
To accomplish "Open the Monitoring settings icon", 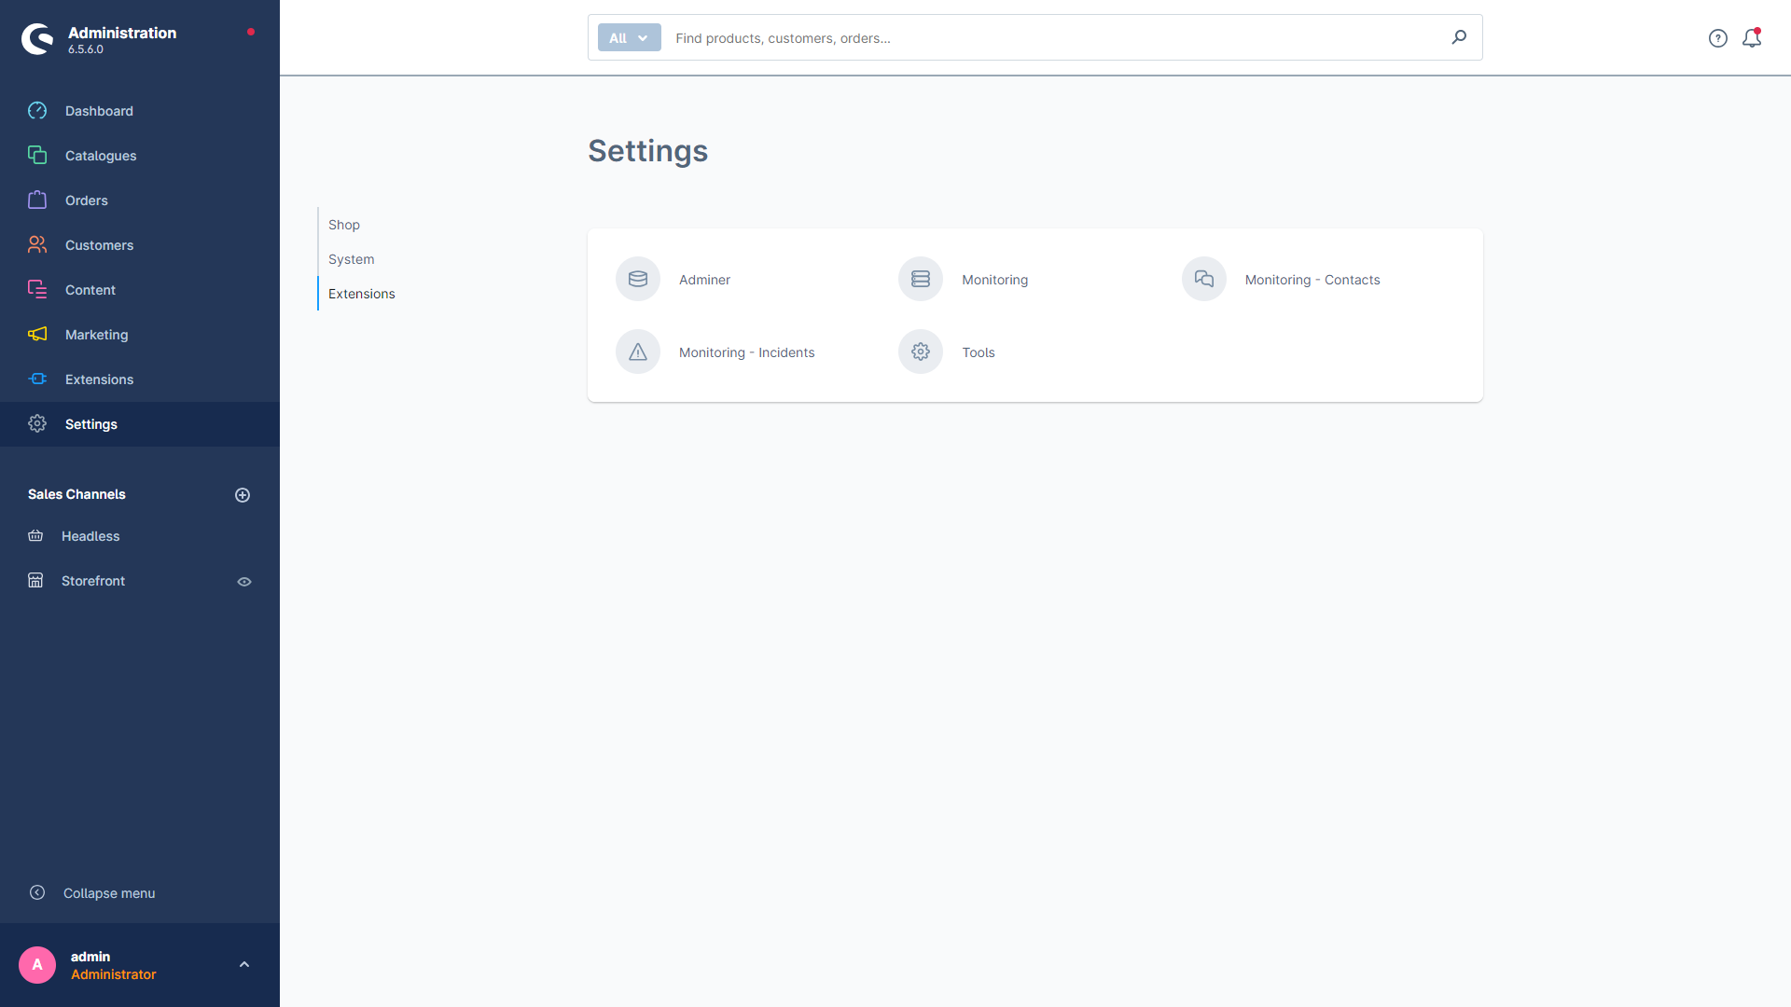I will (x=920, y=279).
